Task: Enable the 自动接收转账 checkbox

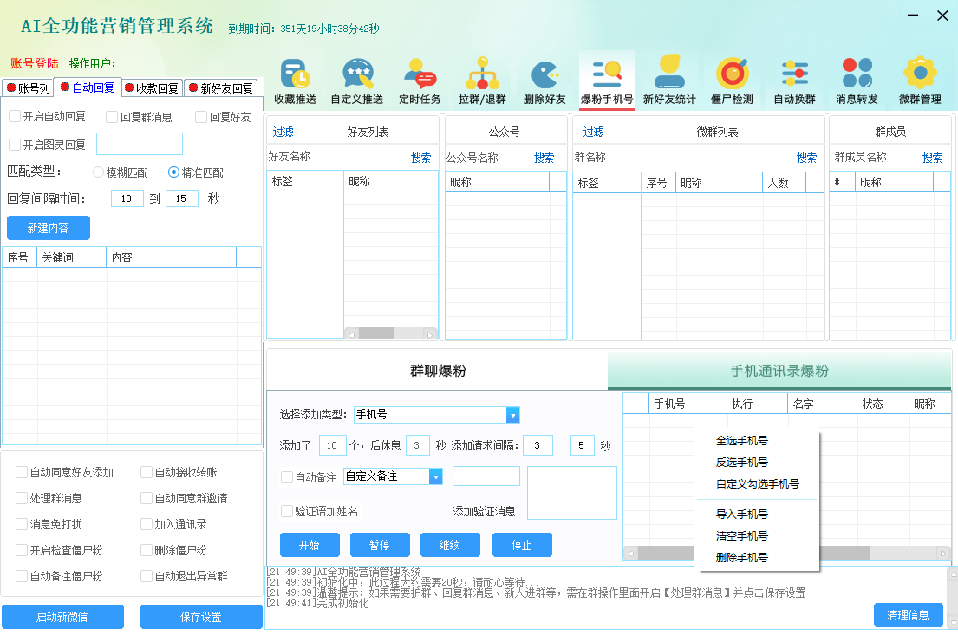Action: [147, 472]
